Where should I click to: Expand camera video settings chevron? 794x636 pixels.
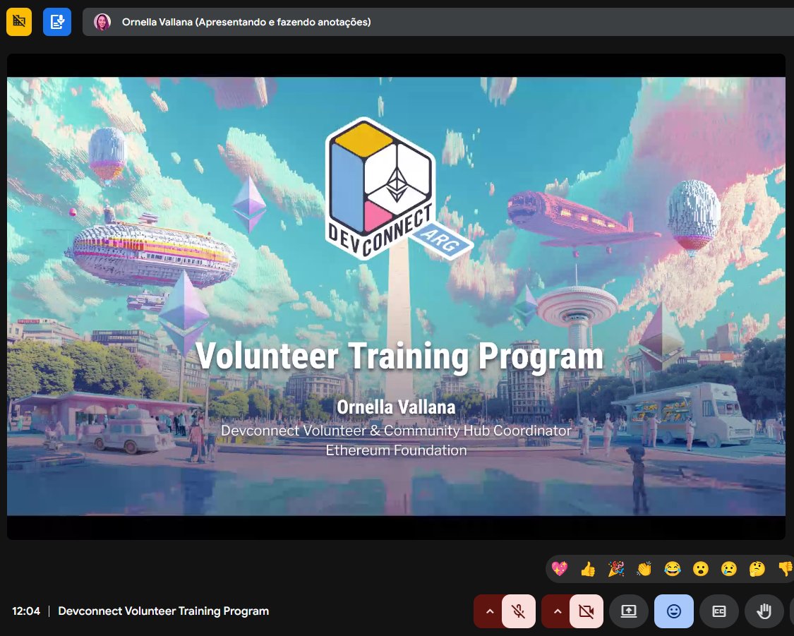pos(557,611)
